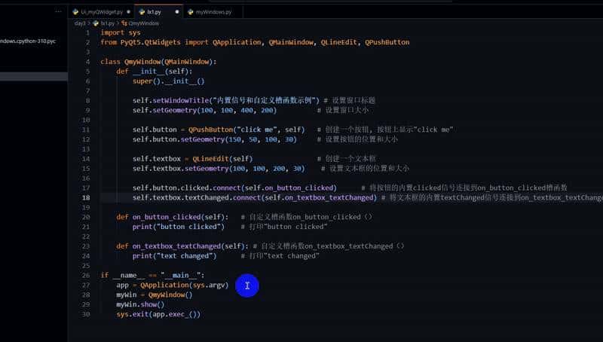Click 'if __name__ == "__main__":' line
This screenshot has height=342, width=603.
[x=152, y=276]
